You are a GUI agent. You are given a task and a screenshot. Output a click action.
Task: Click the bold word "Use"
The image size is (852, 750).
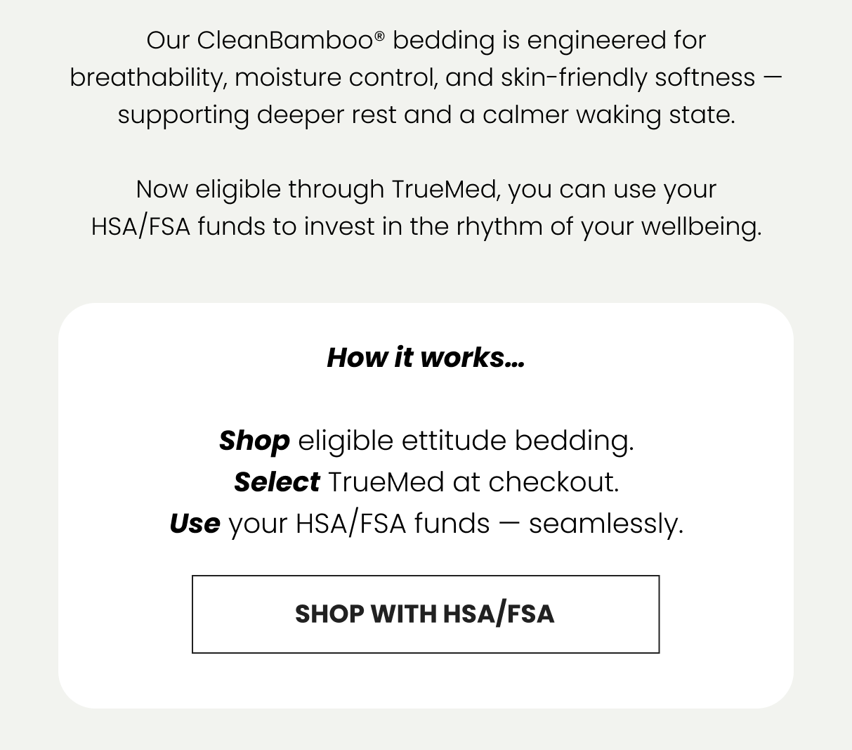[x=195, y=524]
